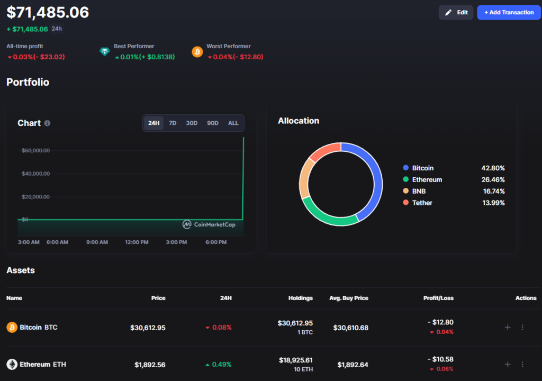Screen dimensions: 542x381
Task: Click the CoinMarketCap logo watermark on the chart
Action: tap(209, 224)
